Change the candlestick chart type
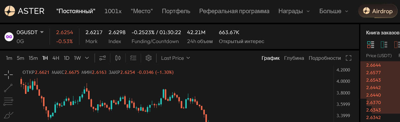 coord(118,58)
